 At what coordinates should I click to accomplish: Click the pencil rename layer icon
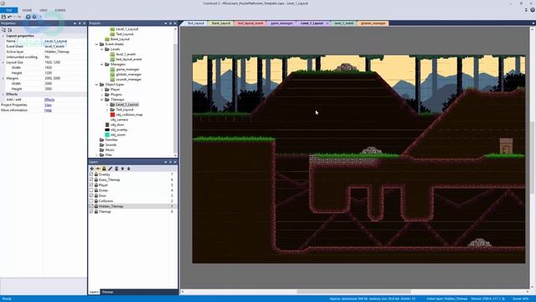pyautogui.click(x=110, y=169)
